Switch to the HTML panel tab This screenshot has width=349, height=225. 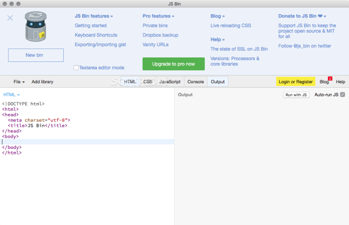pos(130,82)
